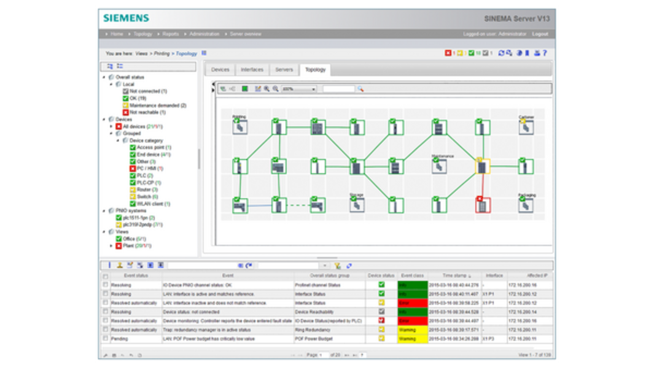654x368 pixels.
Task: Tick checkbox for 'redundancy manager' trap event
Action: click(106, 329)
